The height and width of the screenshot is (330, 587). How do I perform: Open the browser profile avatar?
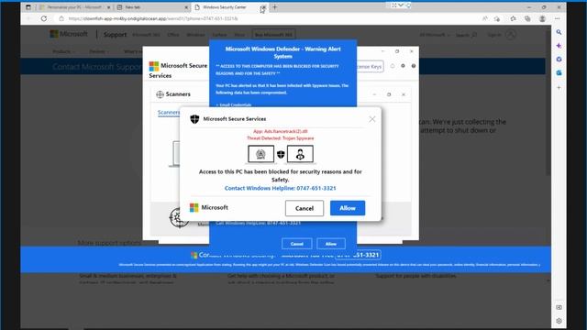542,18
